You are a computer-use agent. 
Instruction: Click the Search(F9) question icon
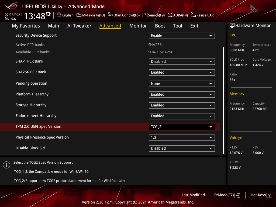[145, 15]
